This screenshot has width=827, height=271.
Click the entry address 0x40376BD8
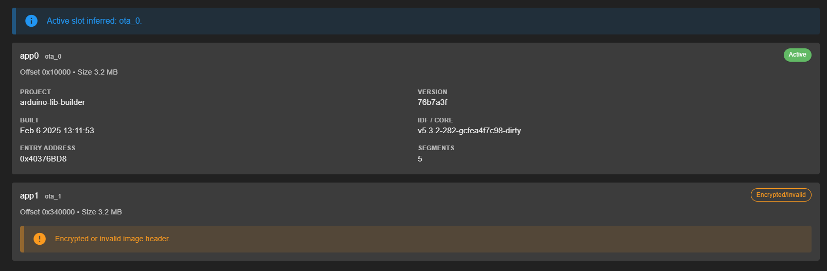pos(43,159)
